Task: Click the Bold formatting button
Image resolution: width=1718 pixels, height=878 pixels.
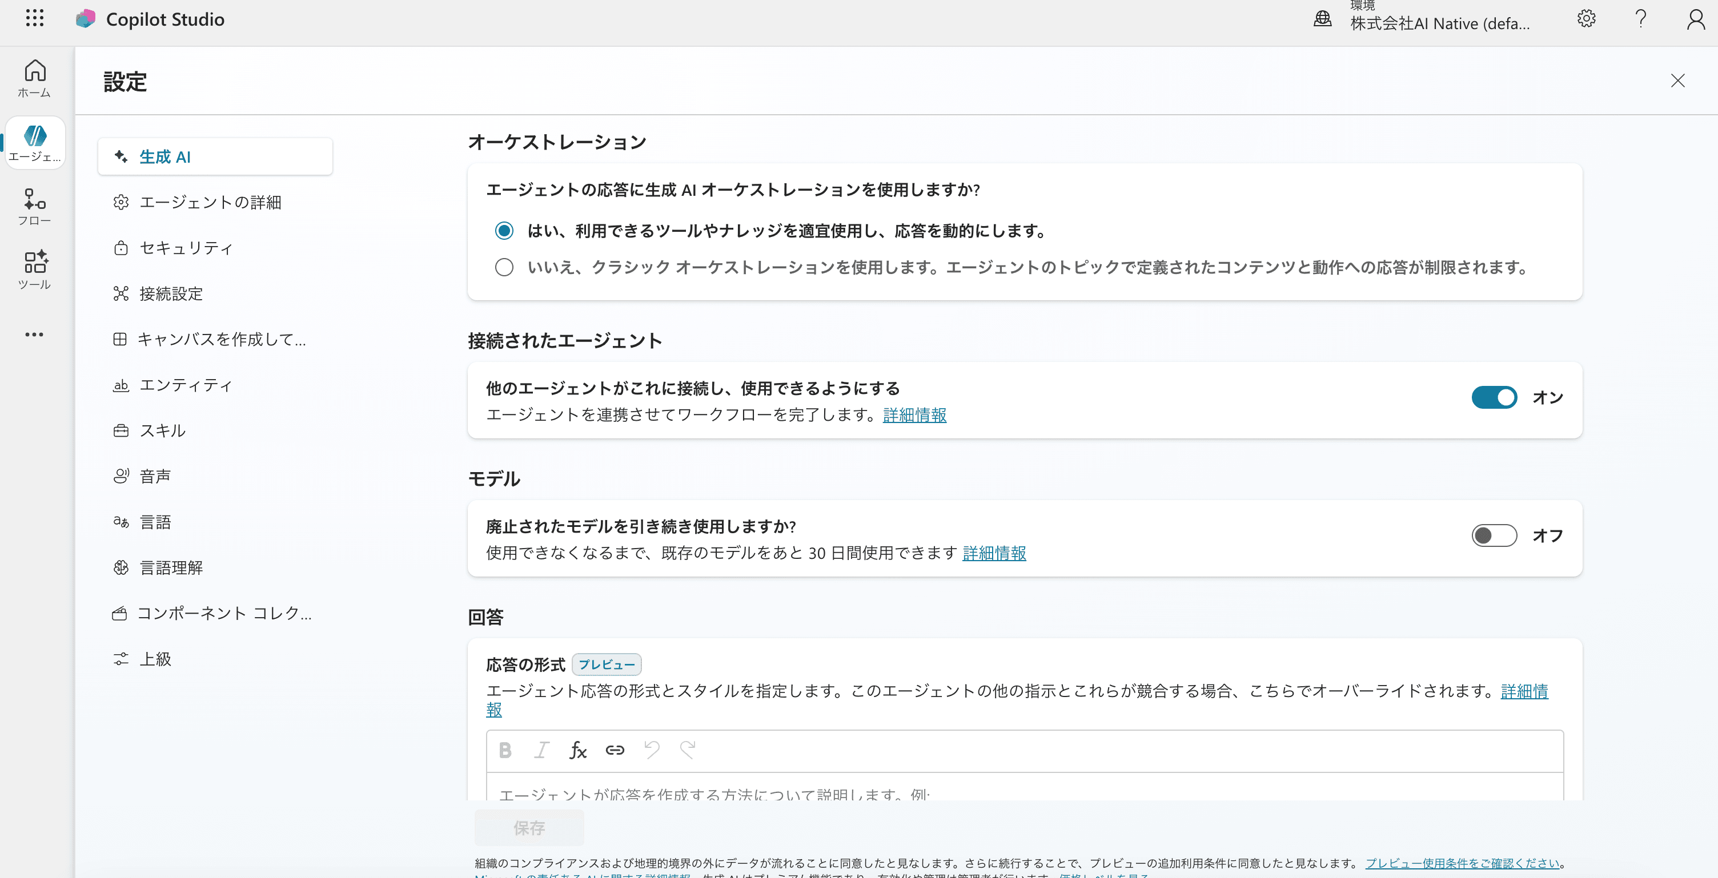Action: [x=505, y=750]
